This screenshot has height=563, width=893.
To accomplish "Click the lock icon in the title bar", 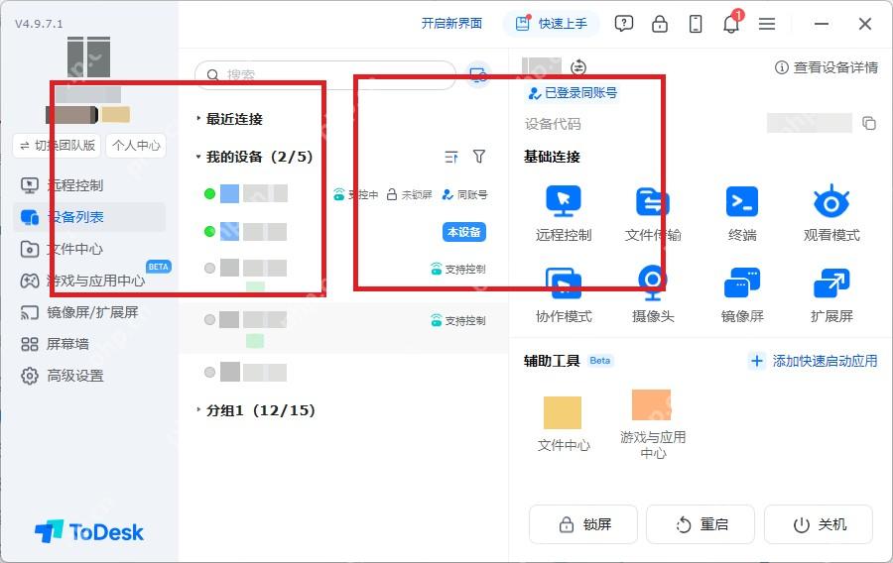I will (660, 24).
